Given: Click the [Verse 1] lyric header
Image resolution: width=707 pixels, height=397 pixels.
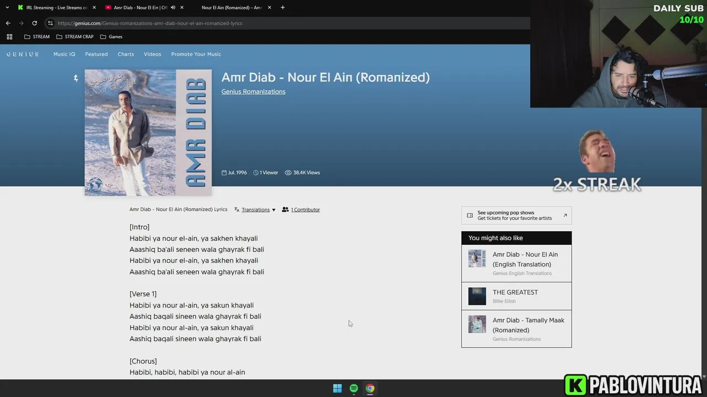Looking at the screenshot, I should (143, 294).
